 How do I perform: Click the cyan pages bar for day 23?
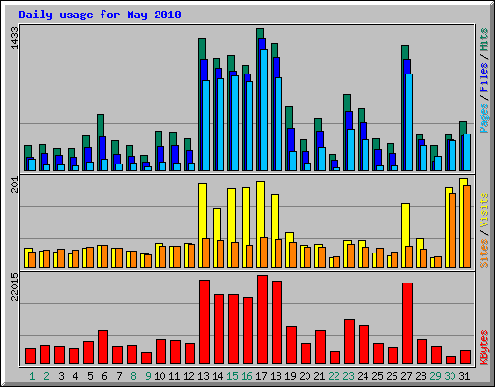(351, 150)
